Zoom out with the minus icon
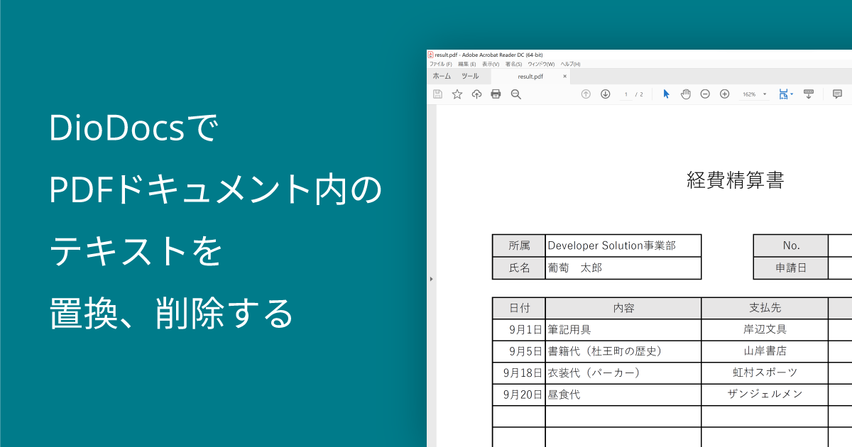Image resolution: width=852 pixels, height=447 pixels. click(705, 94)
